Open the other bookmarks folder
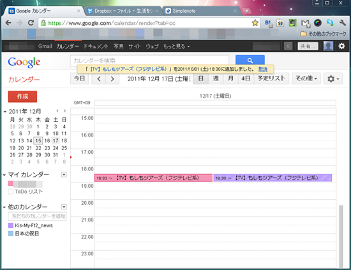The height and width of the screenshot is (270, 351). [324, 34]
